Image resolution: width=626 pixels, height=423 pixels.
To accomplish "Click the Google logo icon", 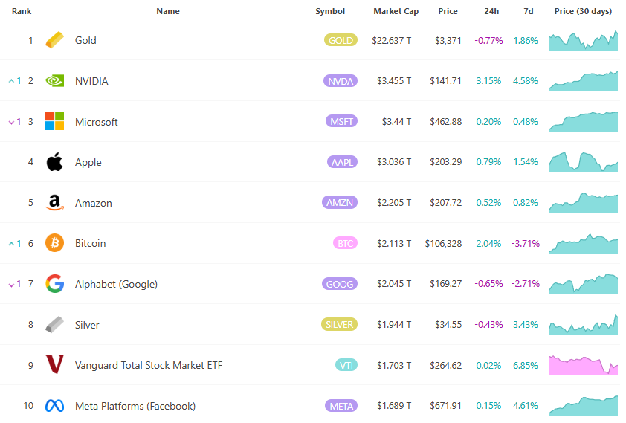I will tap(55, 284).
